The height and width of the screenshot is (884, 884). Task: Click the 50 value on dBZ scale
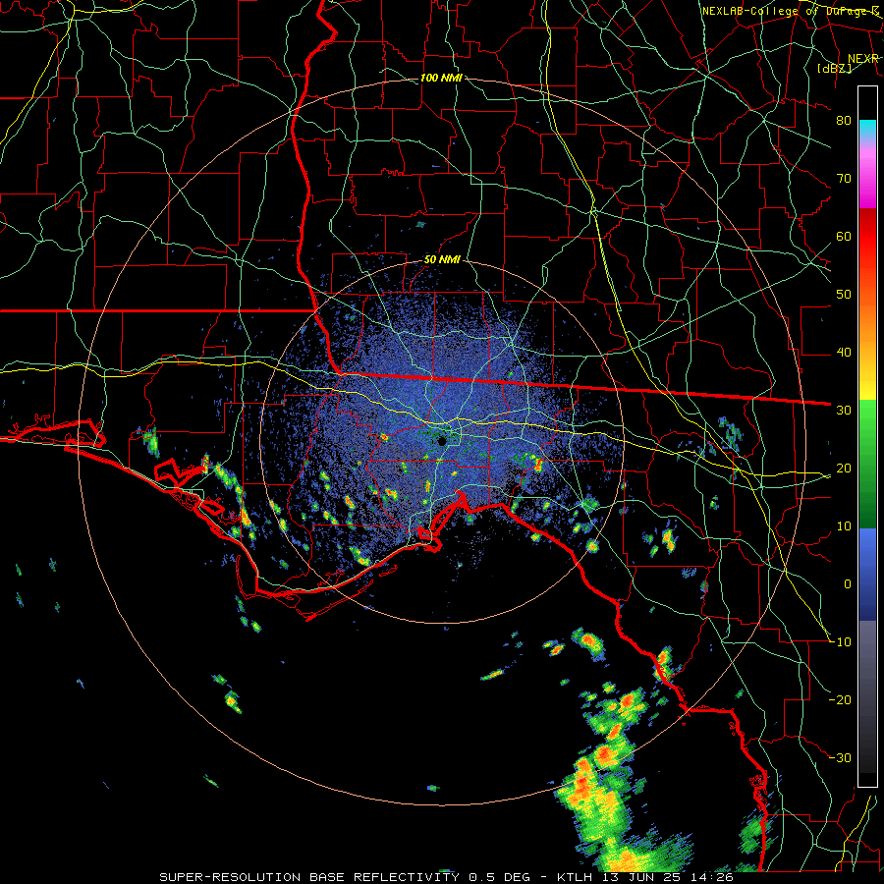pos(844,295)
